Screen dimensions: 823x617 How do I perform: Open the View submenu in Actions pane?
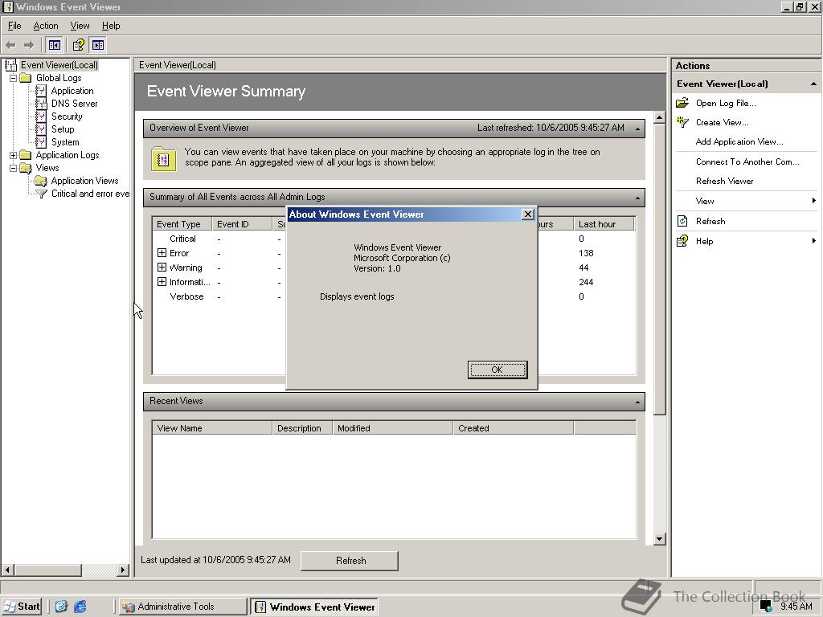tap(746, 201)
